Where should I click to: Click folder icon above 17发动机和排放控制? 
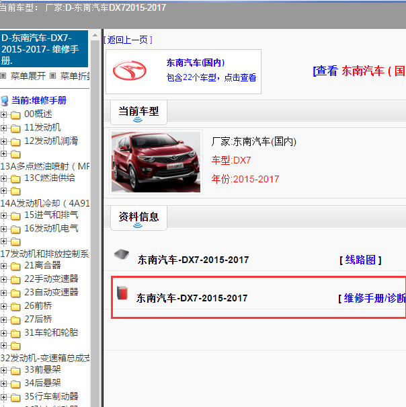(15, 242)
